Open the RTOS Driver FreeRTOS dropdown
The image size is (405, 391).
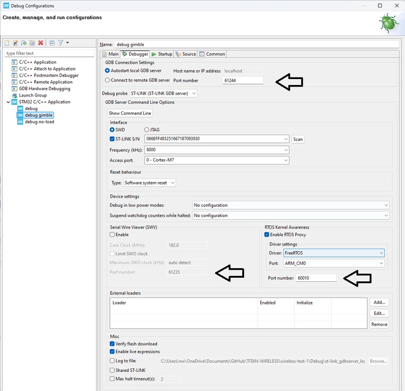334,253
